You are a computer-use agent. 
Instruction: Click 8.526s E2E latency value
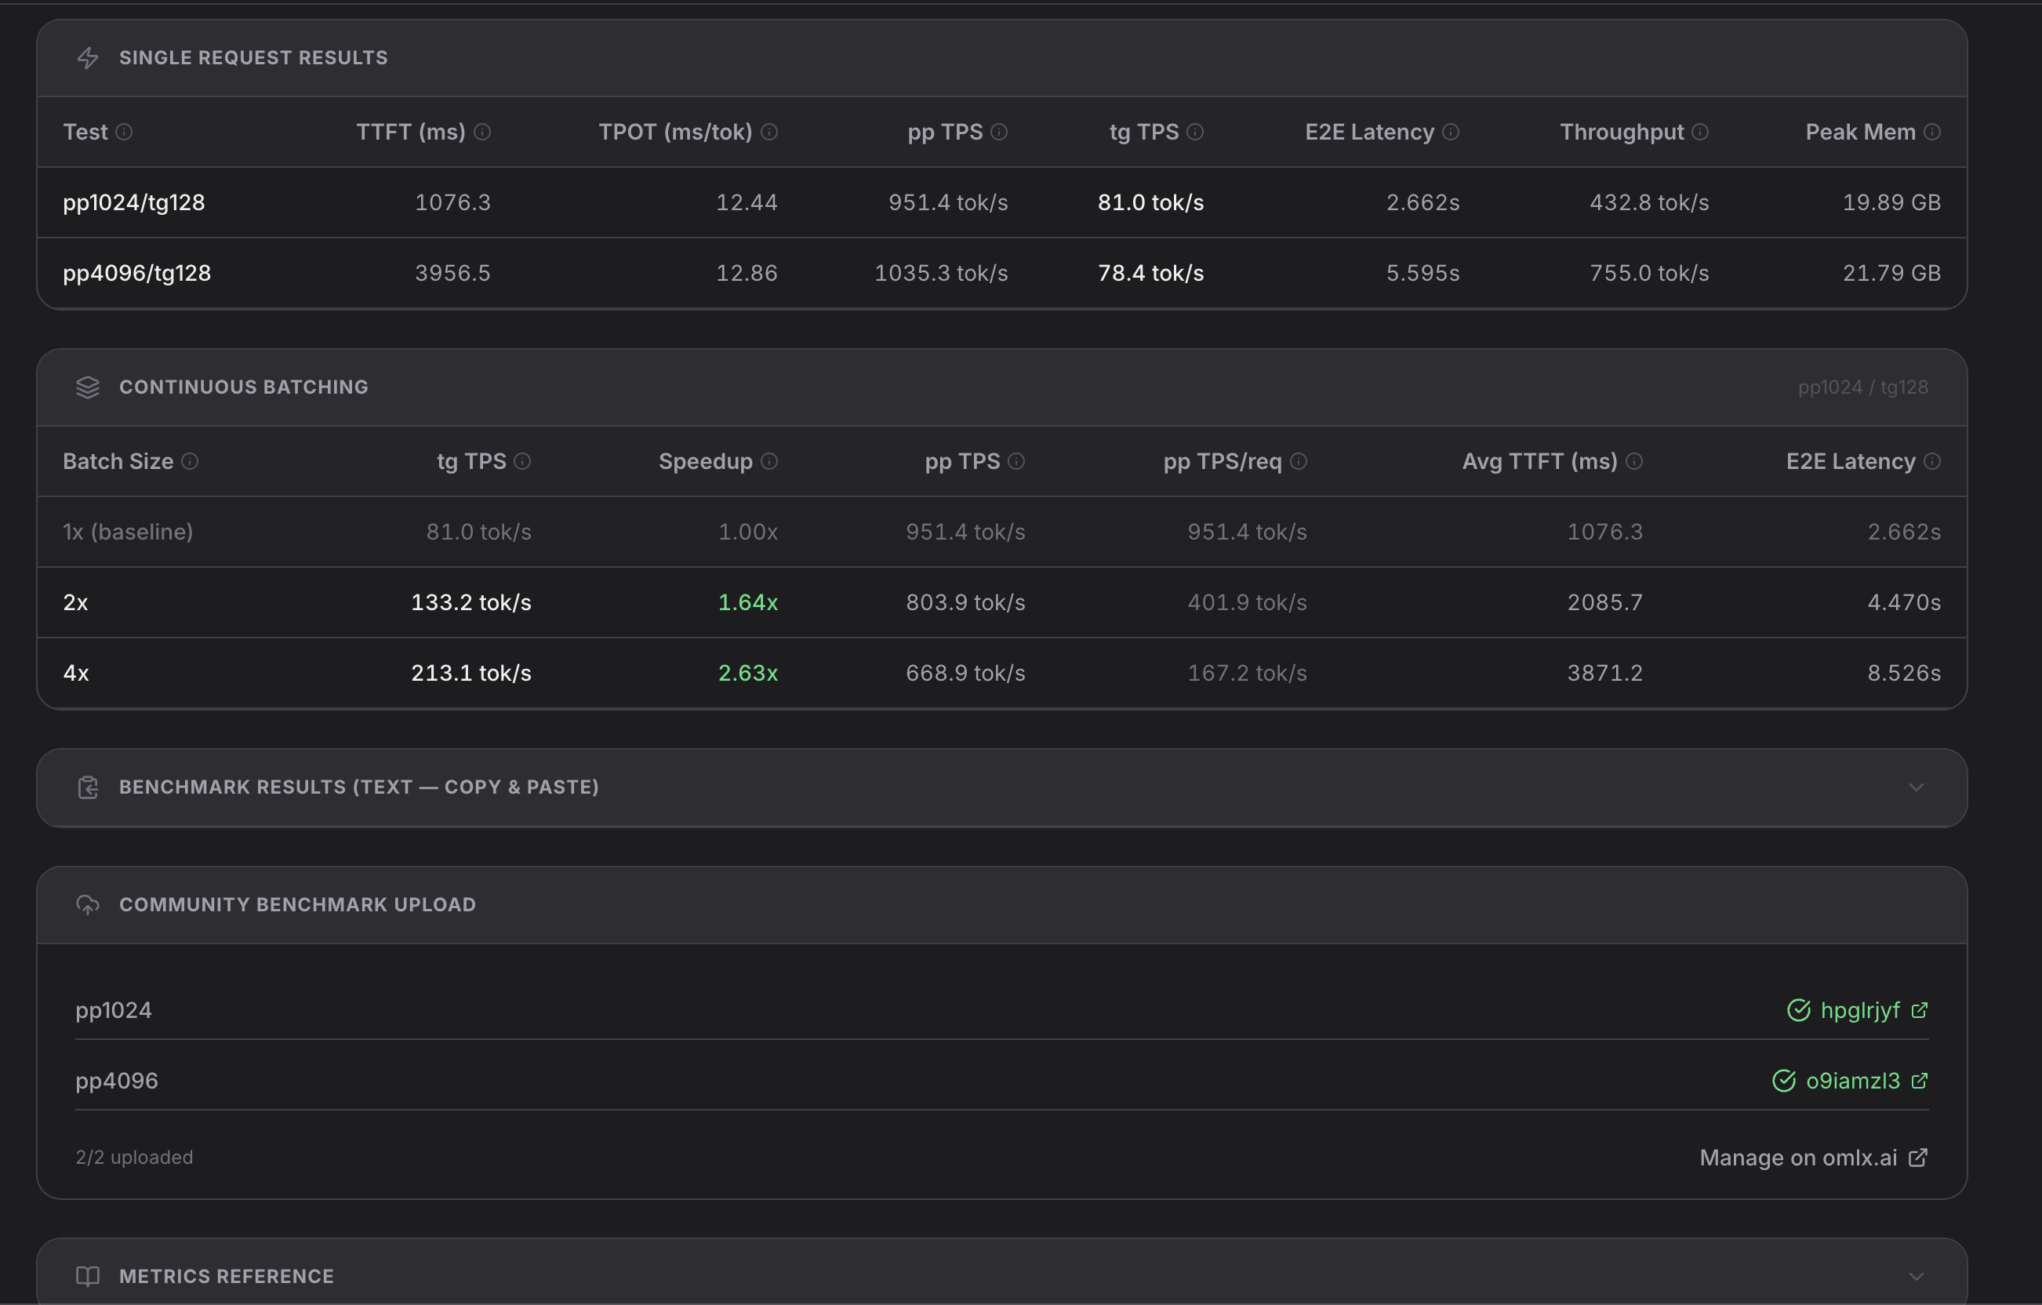point(1904,673)
